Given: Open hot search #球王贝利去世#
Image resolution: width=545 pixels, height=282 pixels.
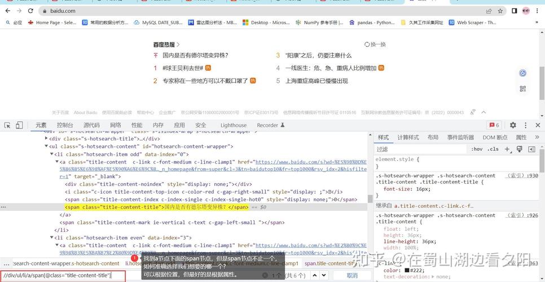Looking at the screenshot, I should click(183, 68).
